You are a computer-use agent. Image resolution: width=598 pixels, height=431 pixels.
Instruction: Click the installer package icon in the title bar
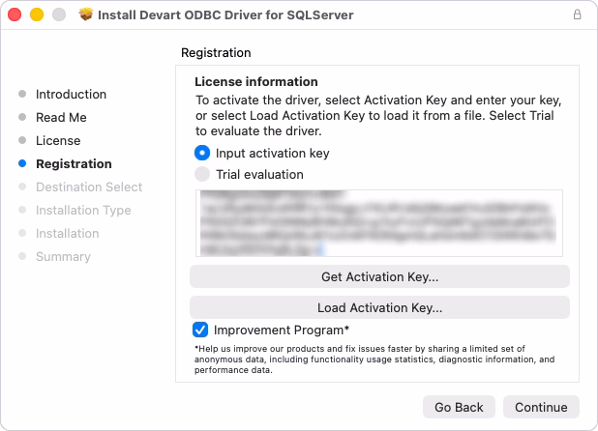[x=86, y=14]
